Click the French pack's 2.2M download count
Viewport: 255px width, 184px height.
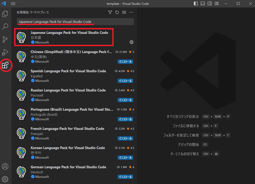click(120, 129)
